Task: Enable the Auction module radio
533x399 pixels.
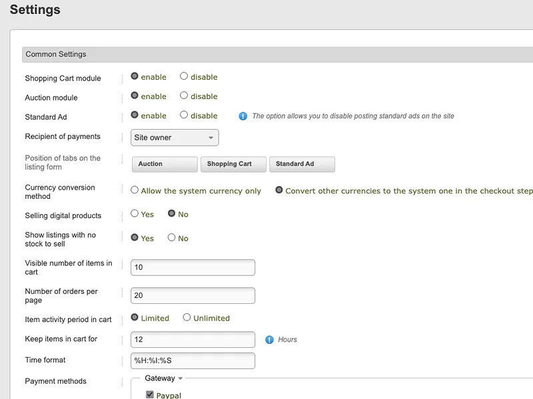Action: [x=135, y=95]
